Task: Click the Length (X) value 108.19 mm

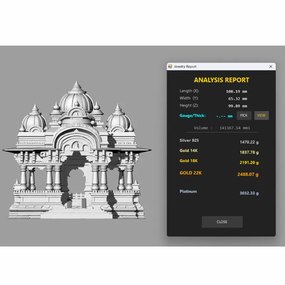Action: coord(236,91)
